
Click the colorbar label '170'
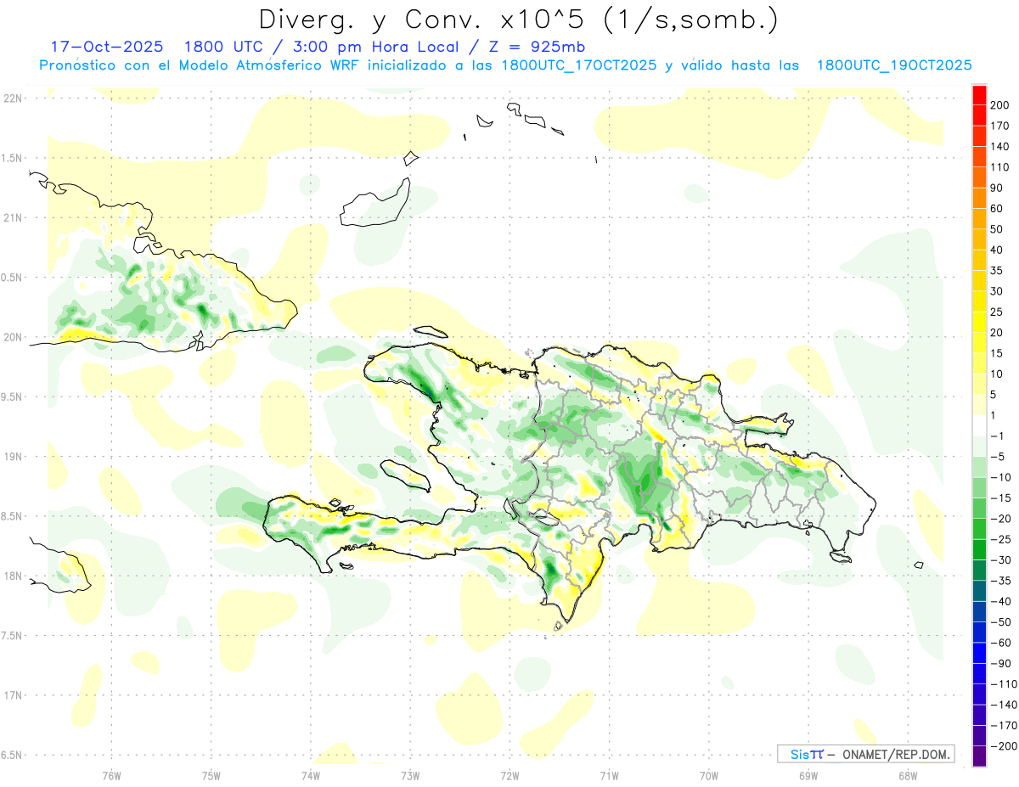pos(1000,126)
